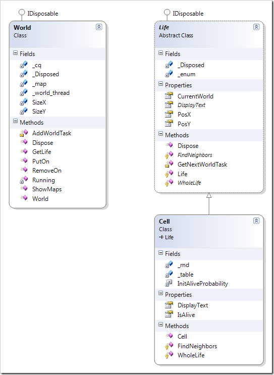Select the Cell class title
Screen dimensions: 274x375
coord(165,222)
